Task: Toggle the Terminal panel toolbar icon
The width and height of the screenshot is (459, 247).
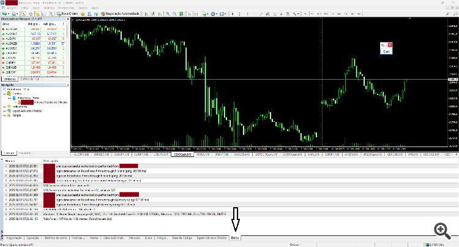Action: pos(44,13)
